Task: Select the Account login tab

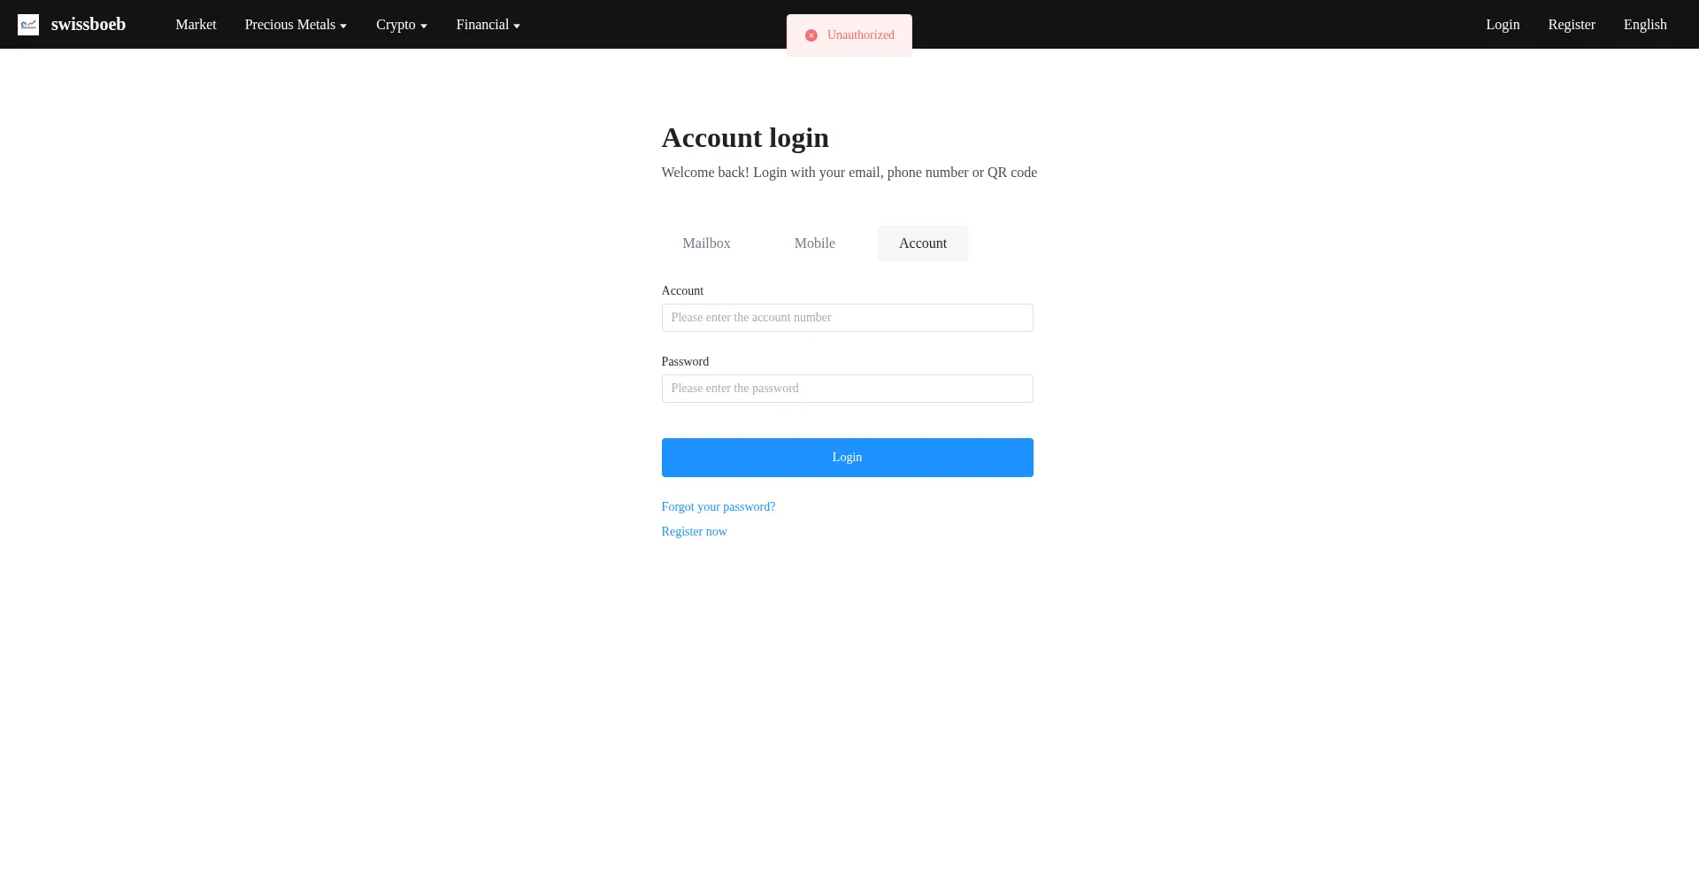Action: pos(922,243)
